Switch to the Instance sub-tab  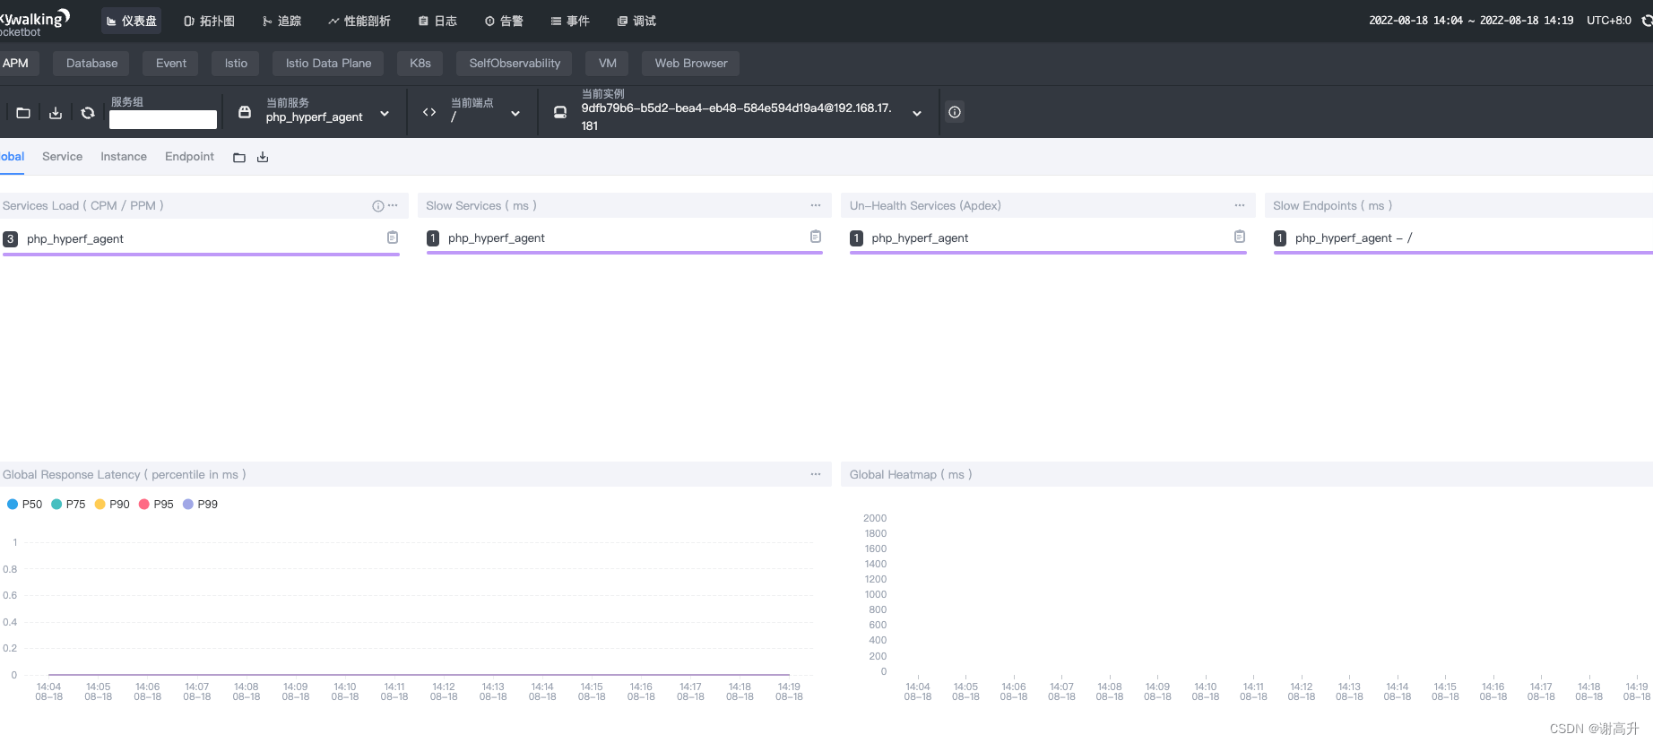tap(124, 156)
